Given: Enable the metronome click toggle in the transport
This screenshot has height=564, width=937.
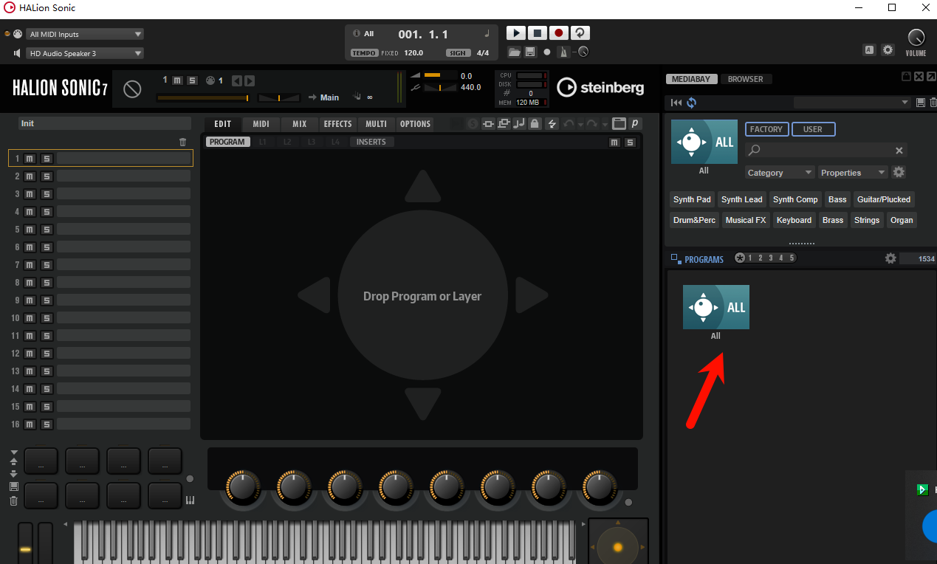Looking at the screenshot, I should point(563,52).
